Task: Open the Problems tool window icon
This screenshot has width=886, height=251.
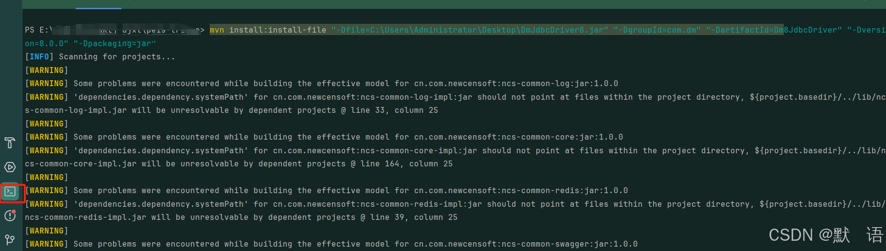Action: point(10,215)
